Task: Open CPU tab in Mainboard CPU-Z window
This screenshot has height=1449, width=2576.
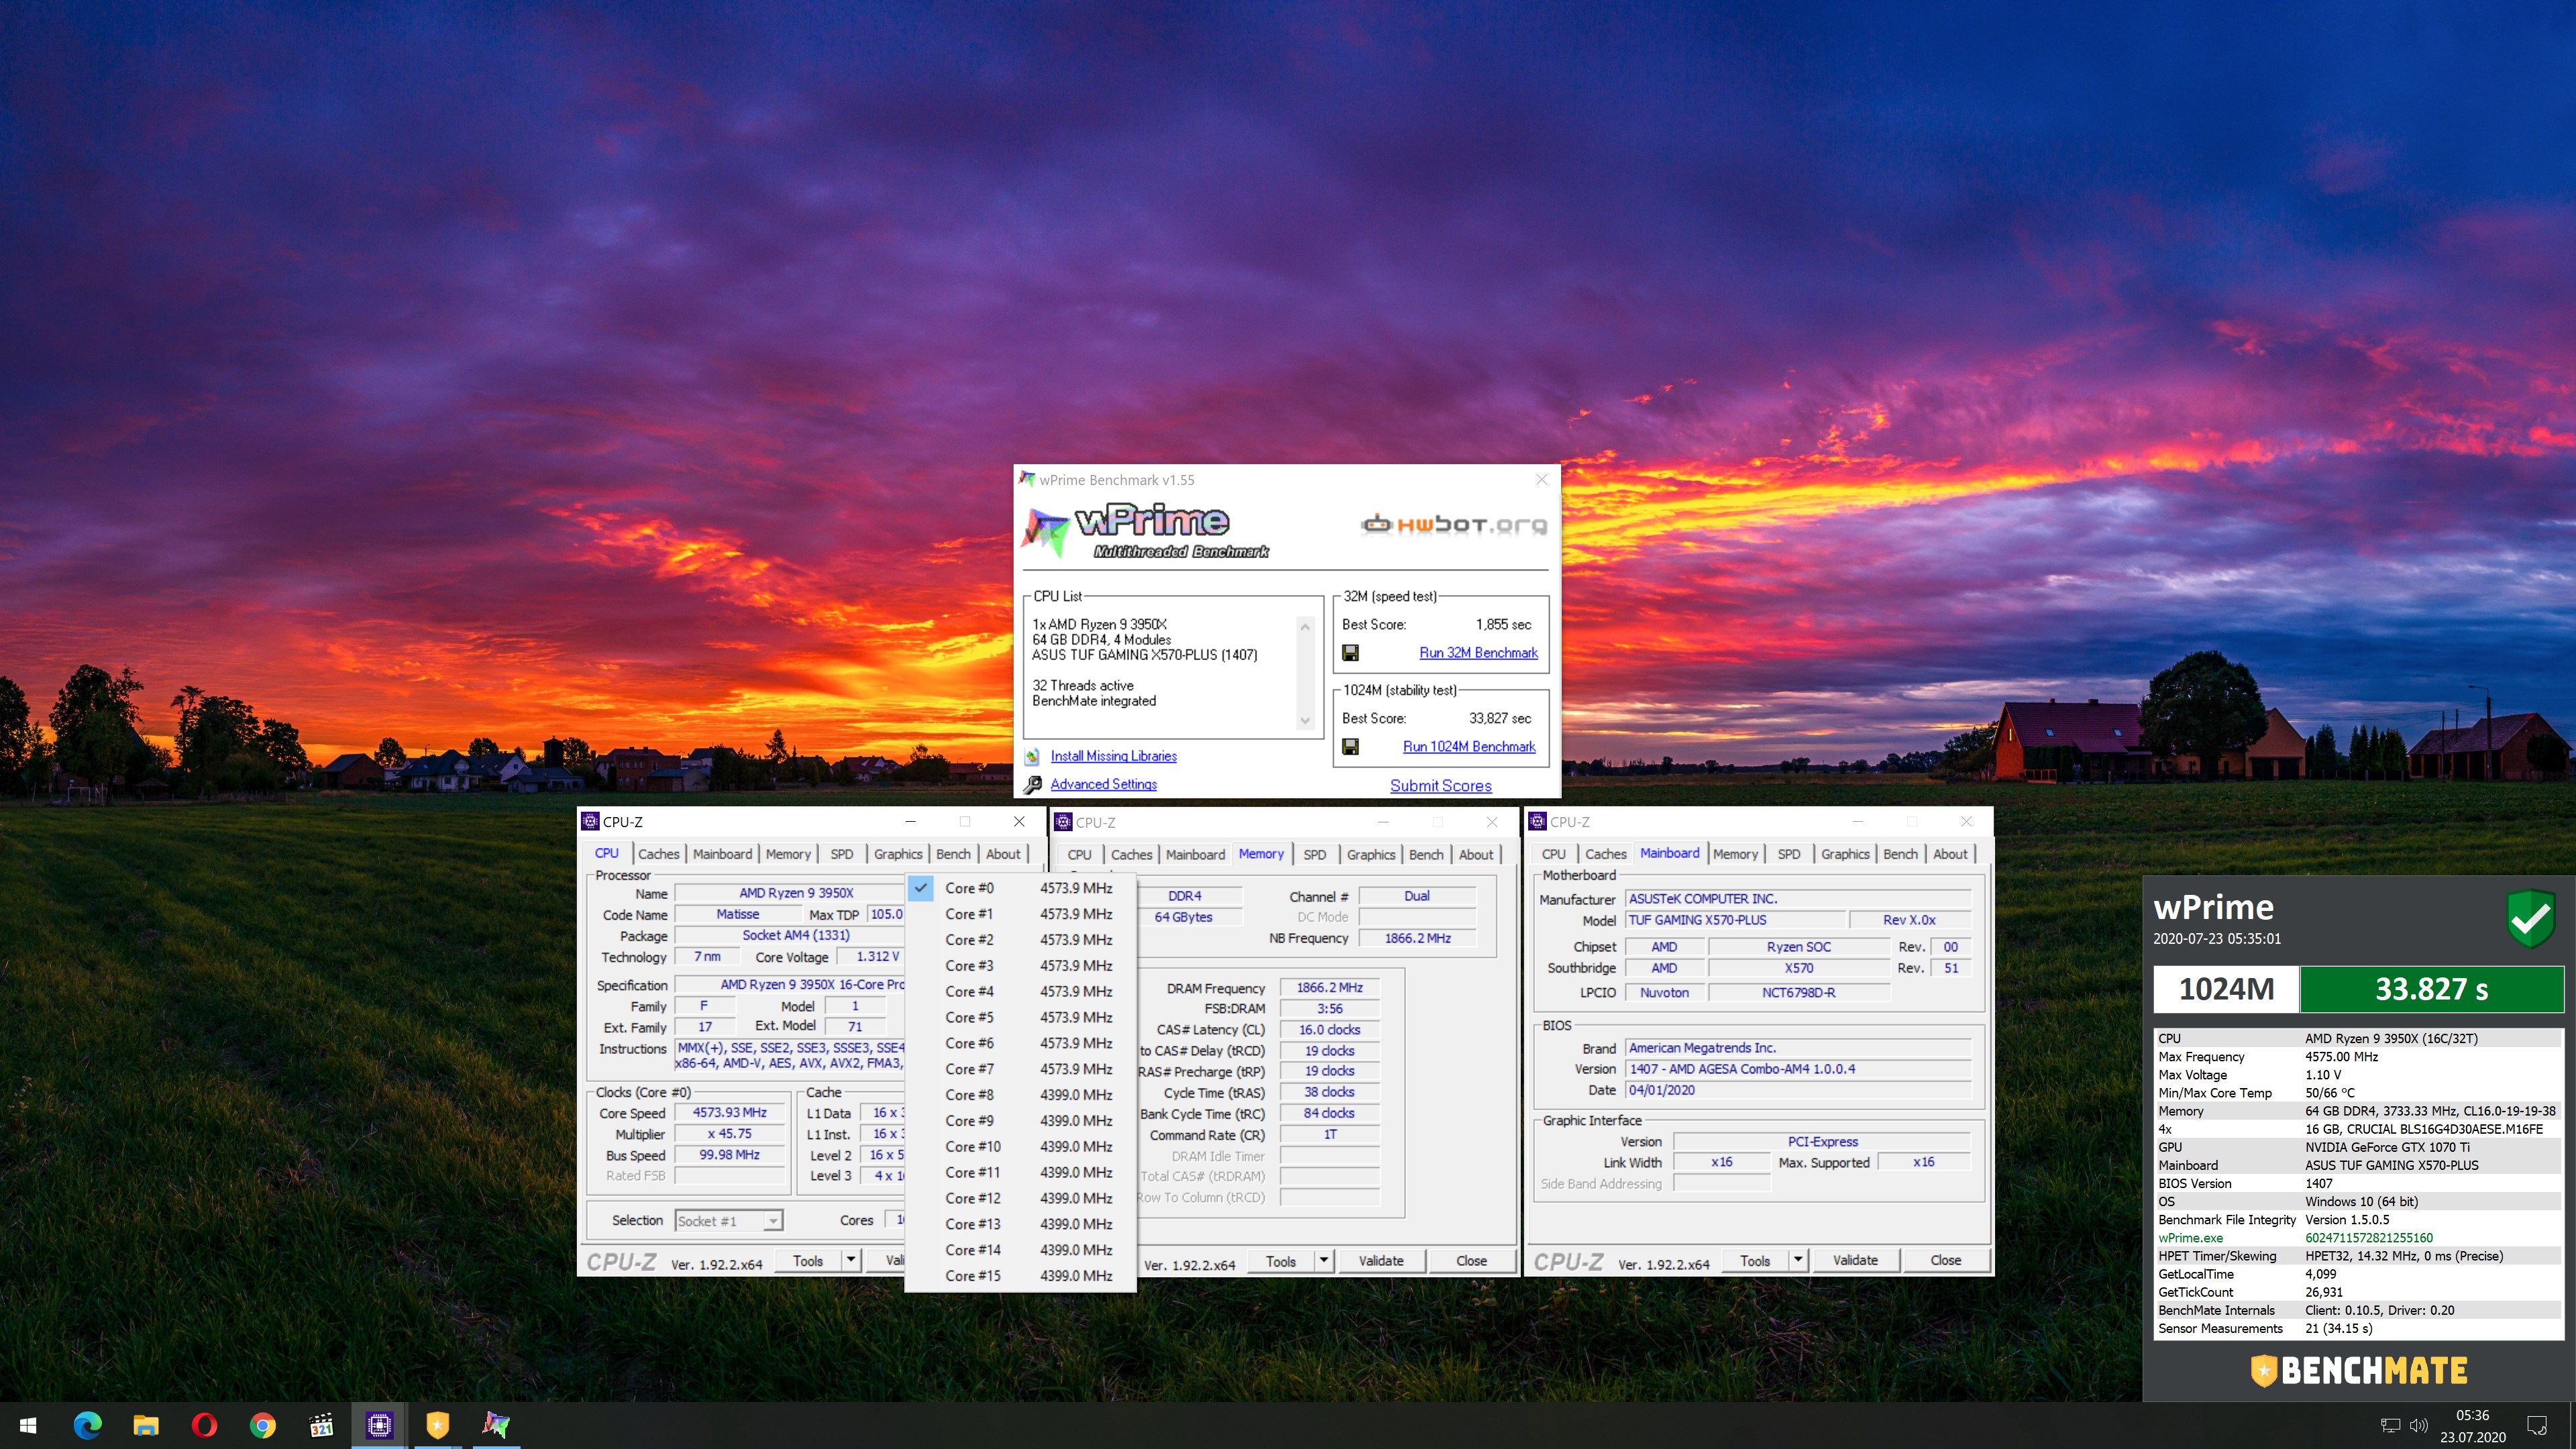Action: [x=1553, y=854]
